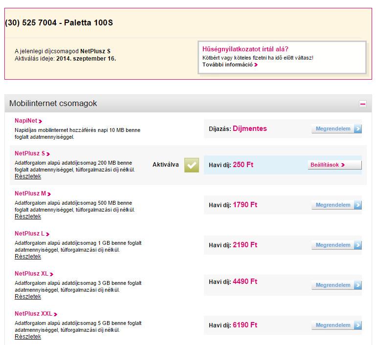The image size is (377, 345).
Task: Select the price text 4490 Ft
Action: coord(245,281)
